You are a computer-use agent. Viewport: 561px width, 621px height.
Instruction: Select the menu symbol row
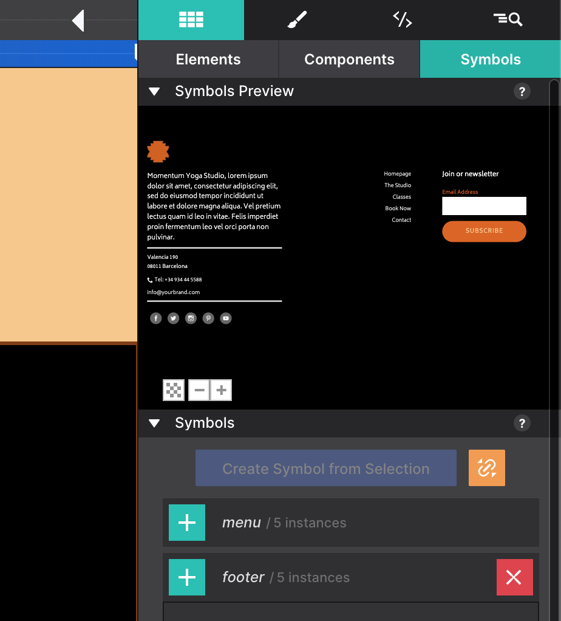click(350, 523)
